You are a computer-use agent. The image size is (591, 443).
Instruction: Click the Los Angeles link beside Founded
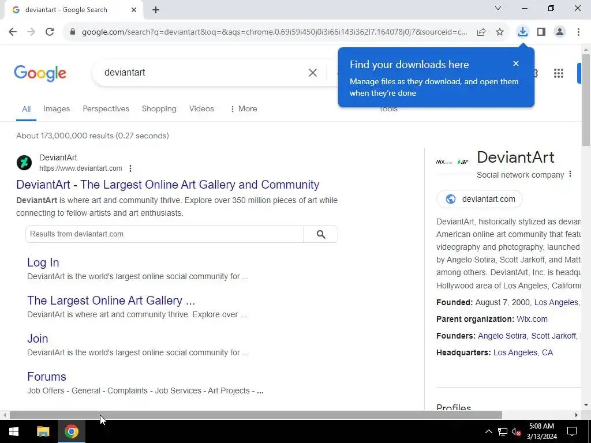click(556, 302)
